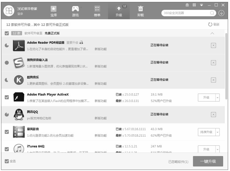Click the 搜狗拼音输入法 progress circle indicator

point(7,63)
